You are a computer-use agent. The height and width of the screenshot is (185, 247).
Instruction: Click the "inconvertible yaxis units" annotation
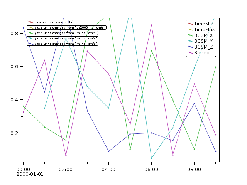click(x=53, y=22)
